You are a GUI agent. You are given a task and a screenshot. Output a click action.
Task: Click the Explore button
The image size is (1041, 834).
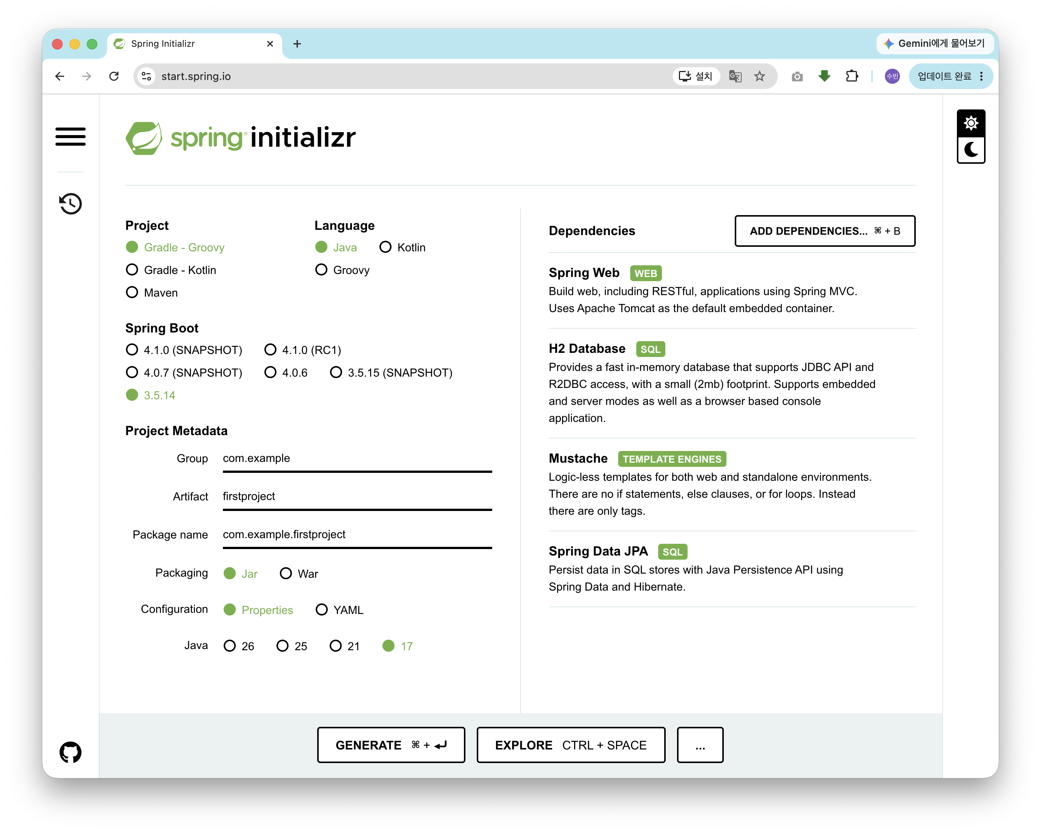coord(571,745)
